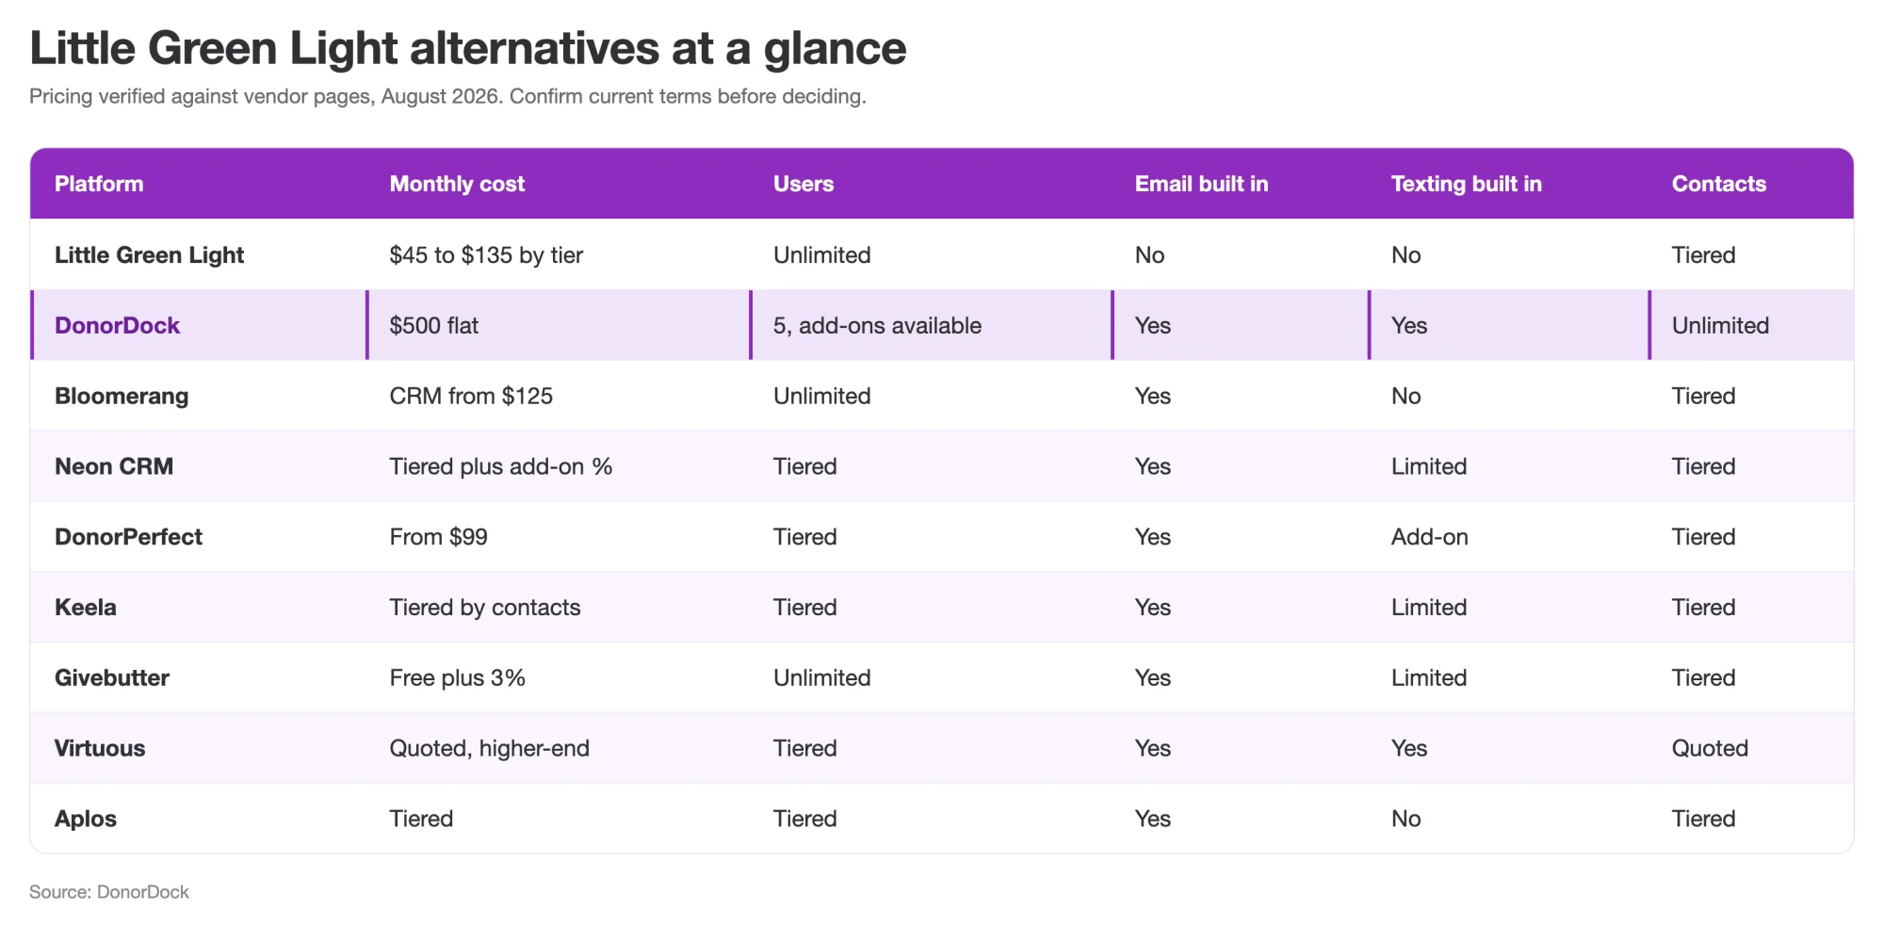Click the 'Free plus 3%' cost cell

(457, 677)
